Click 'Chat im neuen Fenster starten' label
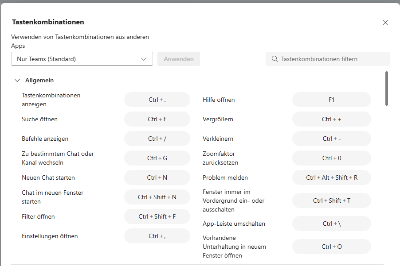 tap(53, 197)
